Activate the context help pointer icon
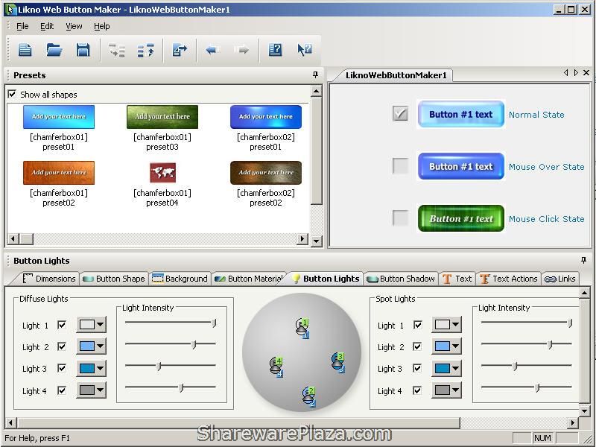 coord(304,49)
